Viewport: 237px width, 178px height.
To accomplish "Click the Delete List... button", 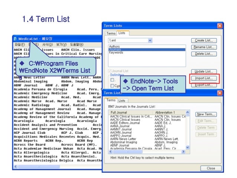I will [204, 54].
